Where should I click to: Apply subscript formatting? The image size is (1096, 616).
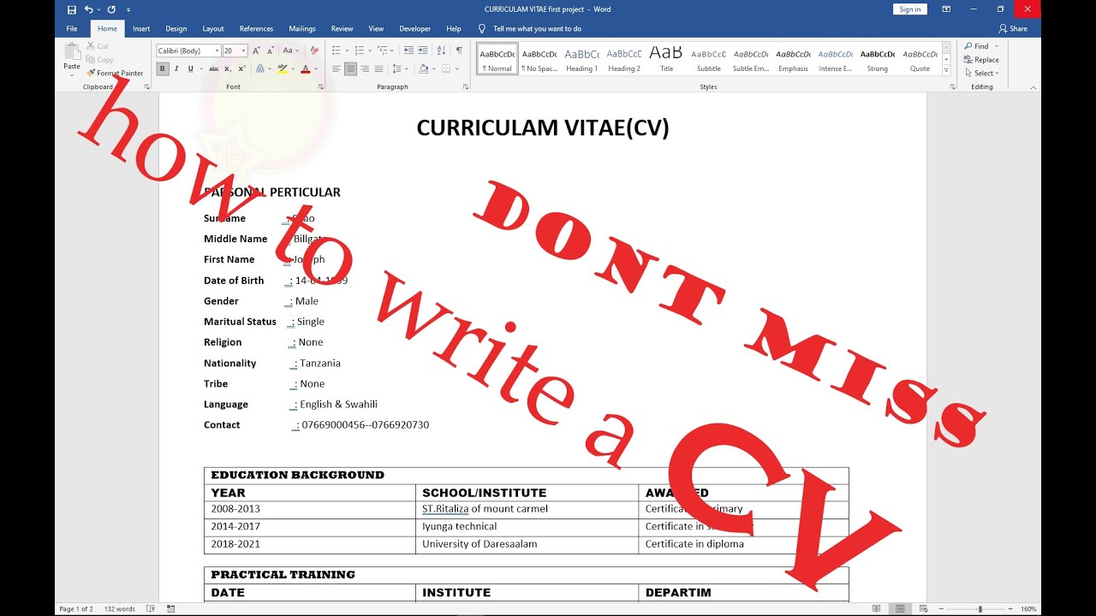pyautogui.click(x=229, y=68)
